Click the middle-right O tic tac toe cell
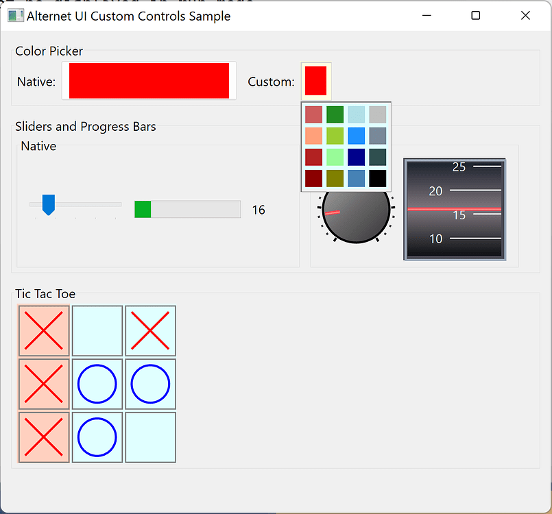This screenshot has height=514, width=552. (x=150, y=384)
